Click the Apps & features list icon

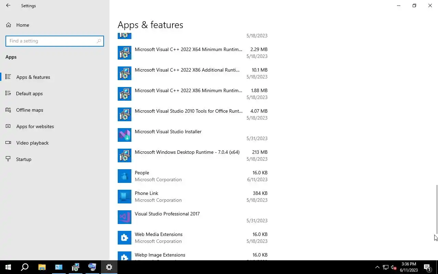[x=8, y=77]
